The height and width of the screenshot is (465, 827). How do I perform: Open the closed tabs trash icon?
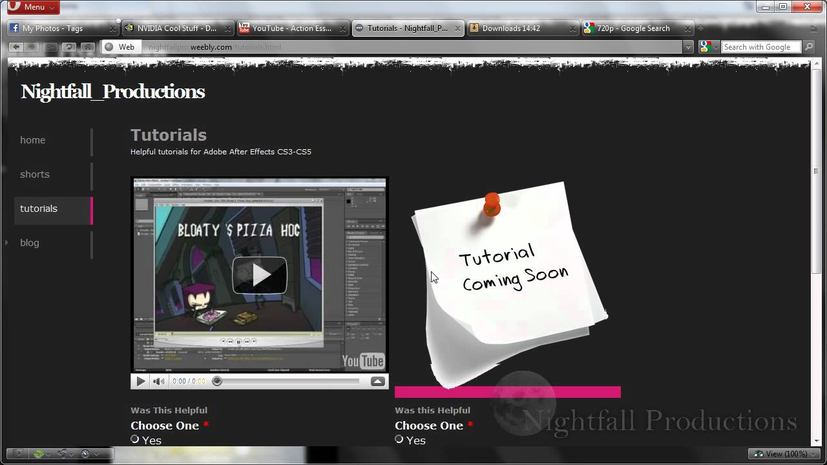click(813, 28)
